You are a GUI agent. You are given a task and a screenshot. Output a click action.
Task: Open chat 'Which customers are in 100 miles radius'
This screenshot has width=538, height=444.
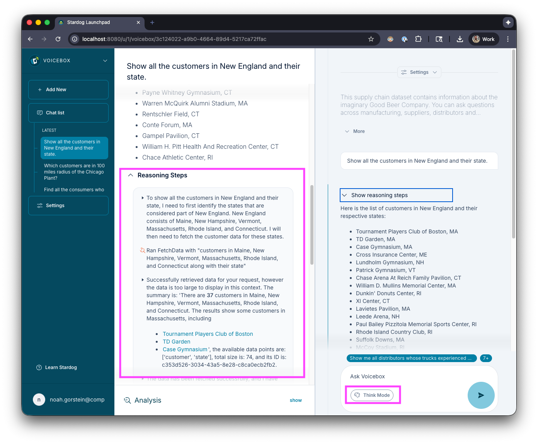pyautogui.click(x=74, y=172)
